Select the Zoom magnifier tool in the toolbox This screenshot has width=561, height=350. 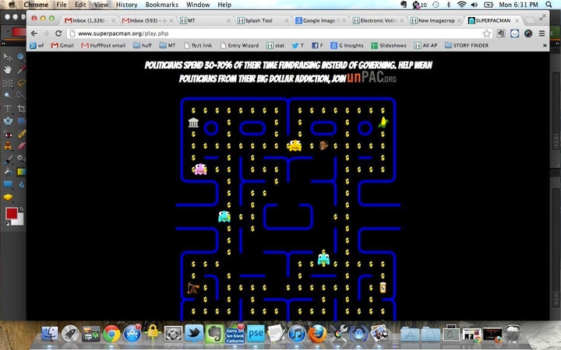tap(21, 57)
